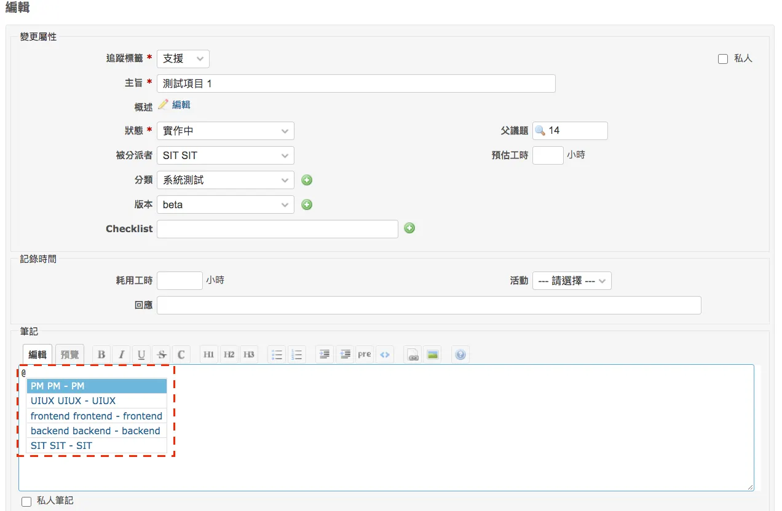Insert inline code with C button
This screenshot has width=782, height=511.
[181, 354]
